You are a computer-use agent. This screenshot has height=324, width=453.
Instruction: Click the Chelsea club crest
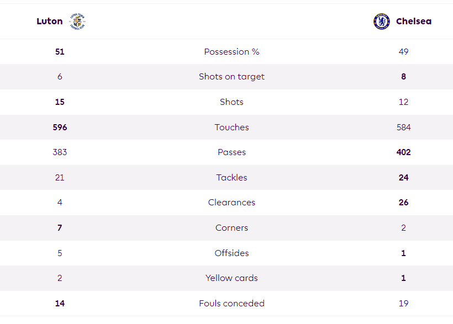click(x=382, y=22)
